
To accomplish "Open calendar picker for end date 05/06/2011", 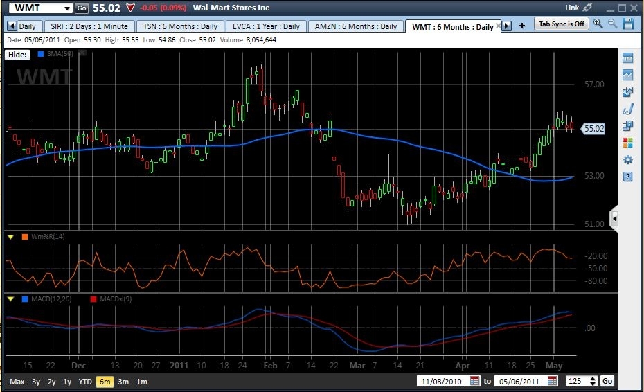I will (553, 381).
